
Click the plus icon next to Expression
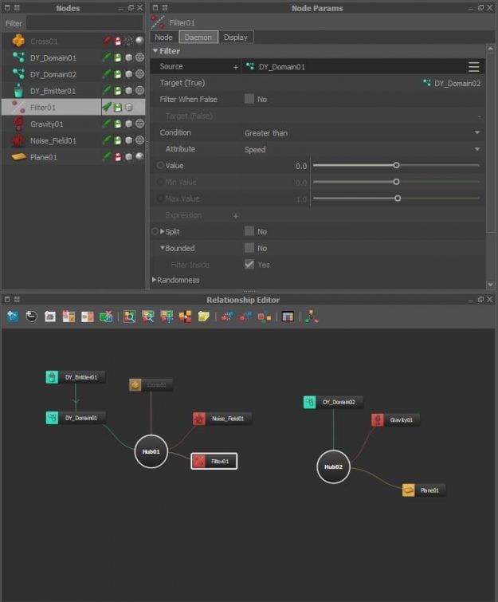click(236, 216)
